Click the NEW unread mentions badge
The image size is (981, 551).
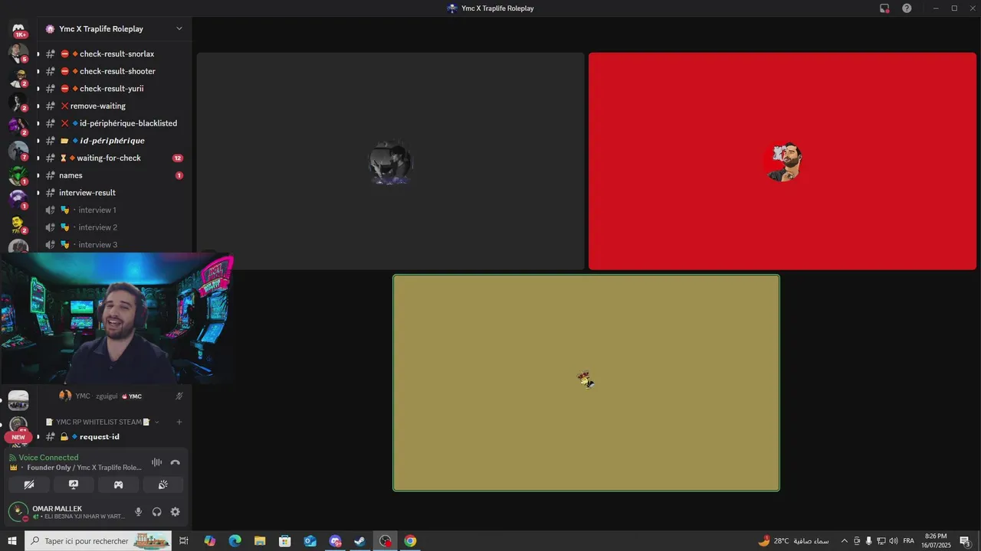pos(18,437)
